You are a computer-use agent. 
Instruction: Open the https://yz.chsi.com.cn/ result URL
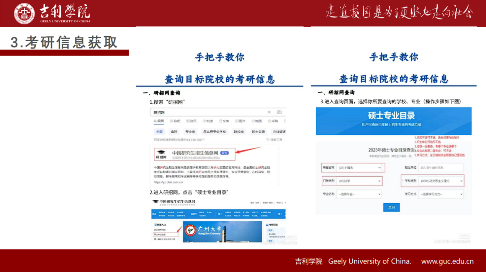pyautogui.click(x=168, y=182)
